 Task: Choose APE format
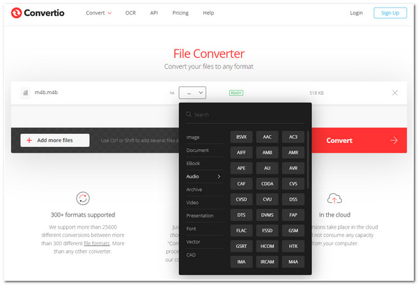point(241,168)
